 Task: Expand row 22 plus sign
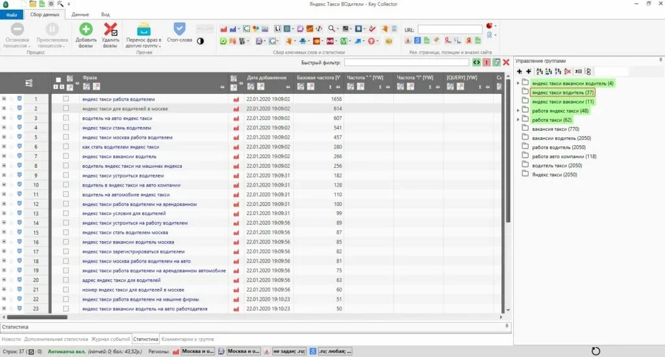tap(4, 299)
